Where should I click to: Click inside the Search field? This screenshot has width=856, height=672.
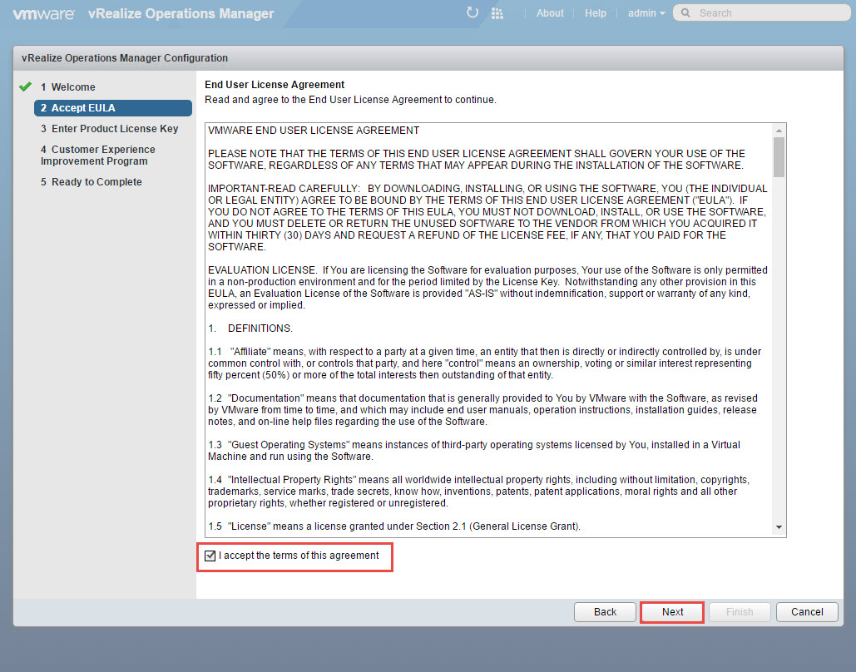[x=765, y=13]
